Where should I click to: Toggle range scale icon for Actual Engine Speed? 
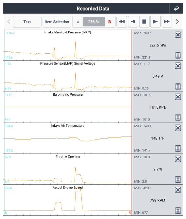pyautogui.click(x=178, y=210)
